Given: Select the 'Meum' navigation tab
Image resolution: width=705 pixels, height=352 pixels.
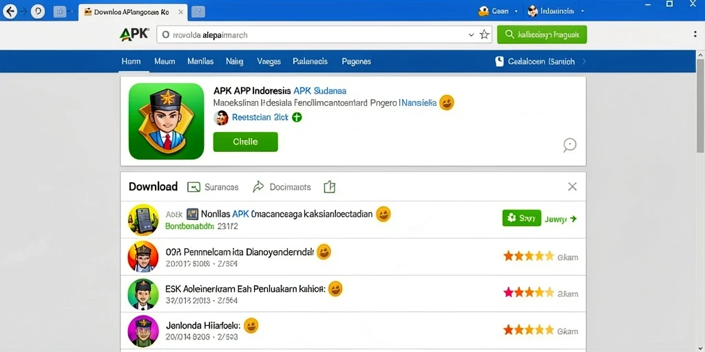Looking at the screenshot, I should tap(165, 61).
